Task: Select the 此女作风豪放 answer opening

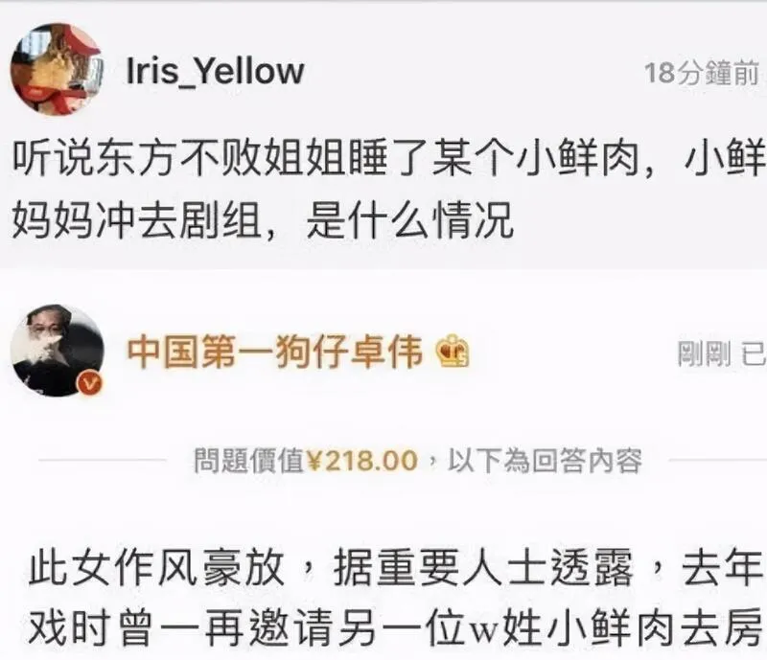Action: (156, 567)
